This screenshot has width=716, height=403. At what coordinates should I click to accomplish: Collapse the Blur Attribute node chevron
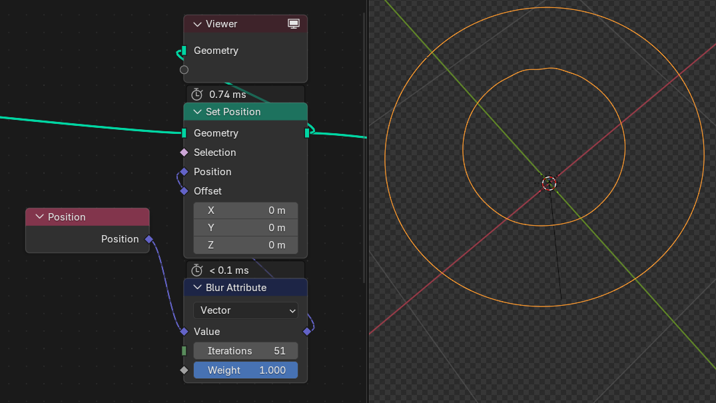click(x=197, y=287)
